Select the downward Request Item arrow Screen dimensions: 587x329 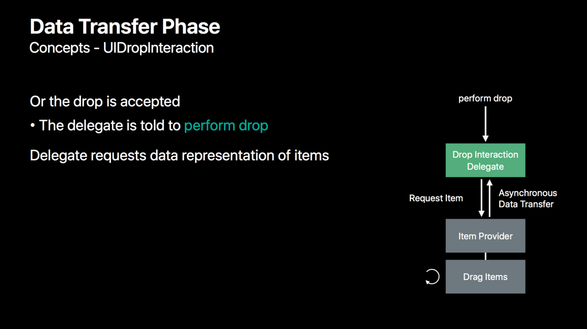(x=482, y=198)
